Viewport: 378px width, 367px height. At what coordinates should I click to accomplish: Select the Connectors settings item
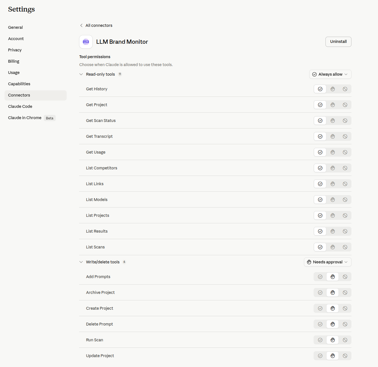pyautogui.click(x=36, y=95)
